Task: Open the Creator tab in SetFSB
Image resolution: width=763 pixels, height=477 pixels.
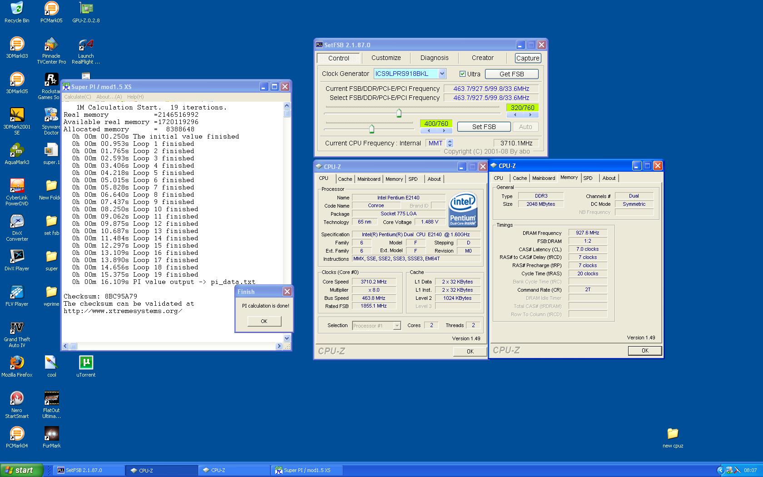Action: click(482, 58)
